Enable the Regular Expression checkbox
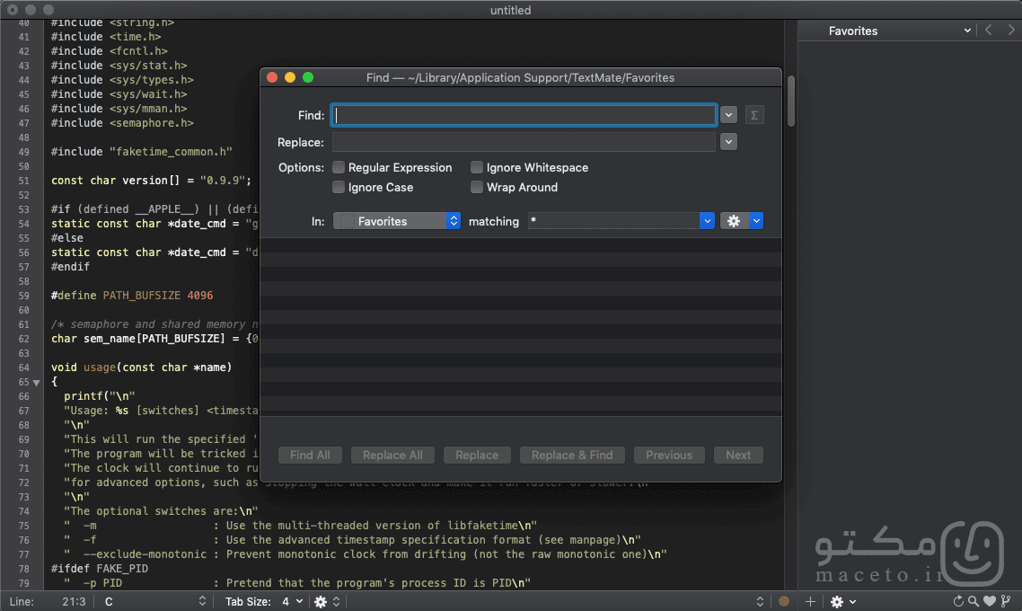This screenshot has height=611, width=1022. [339, 168]
